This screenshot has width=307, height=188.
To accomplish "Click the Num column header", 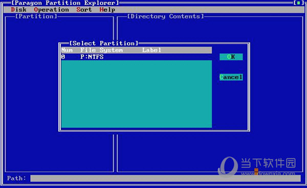I will [67, 50].
